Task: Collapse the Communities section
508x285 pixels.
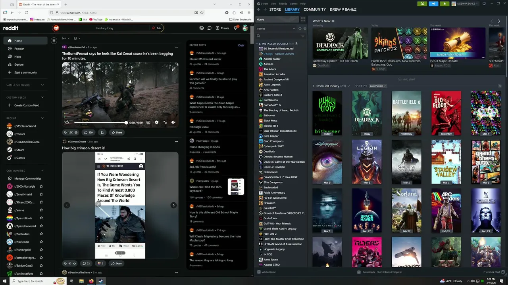Action: click(42, 171)
